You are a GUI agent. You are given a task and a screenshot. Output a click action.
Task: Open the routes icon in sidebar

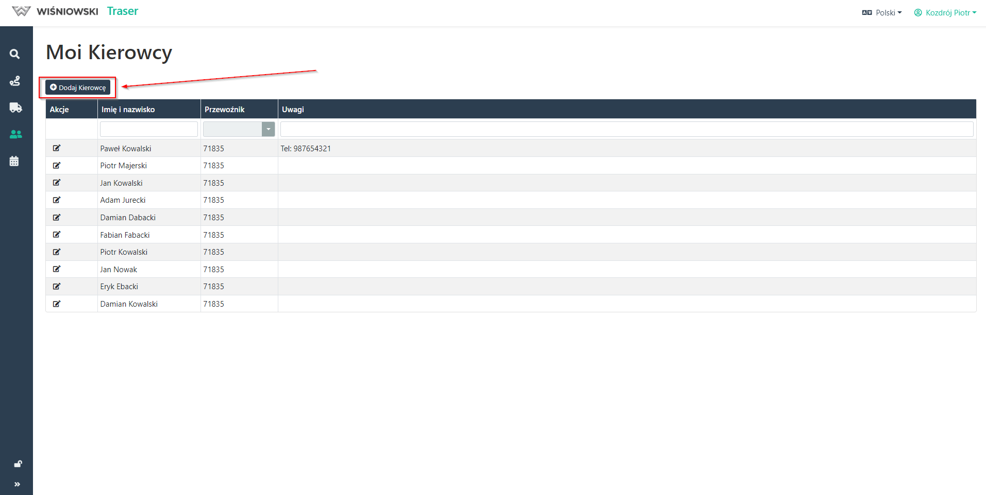(15, 81)
